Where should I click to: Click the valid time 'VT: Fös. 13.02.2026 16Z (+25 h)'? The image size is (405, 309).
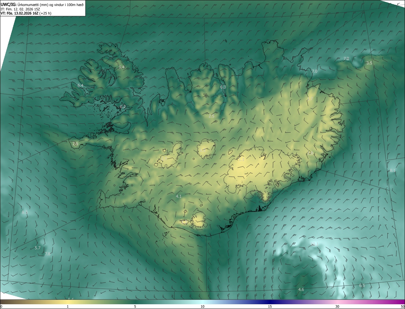coord(26,13)
